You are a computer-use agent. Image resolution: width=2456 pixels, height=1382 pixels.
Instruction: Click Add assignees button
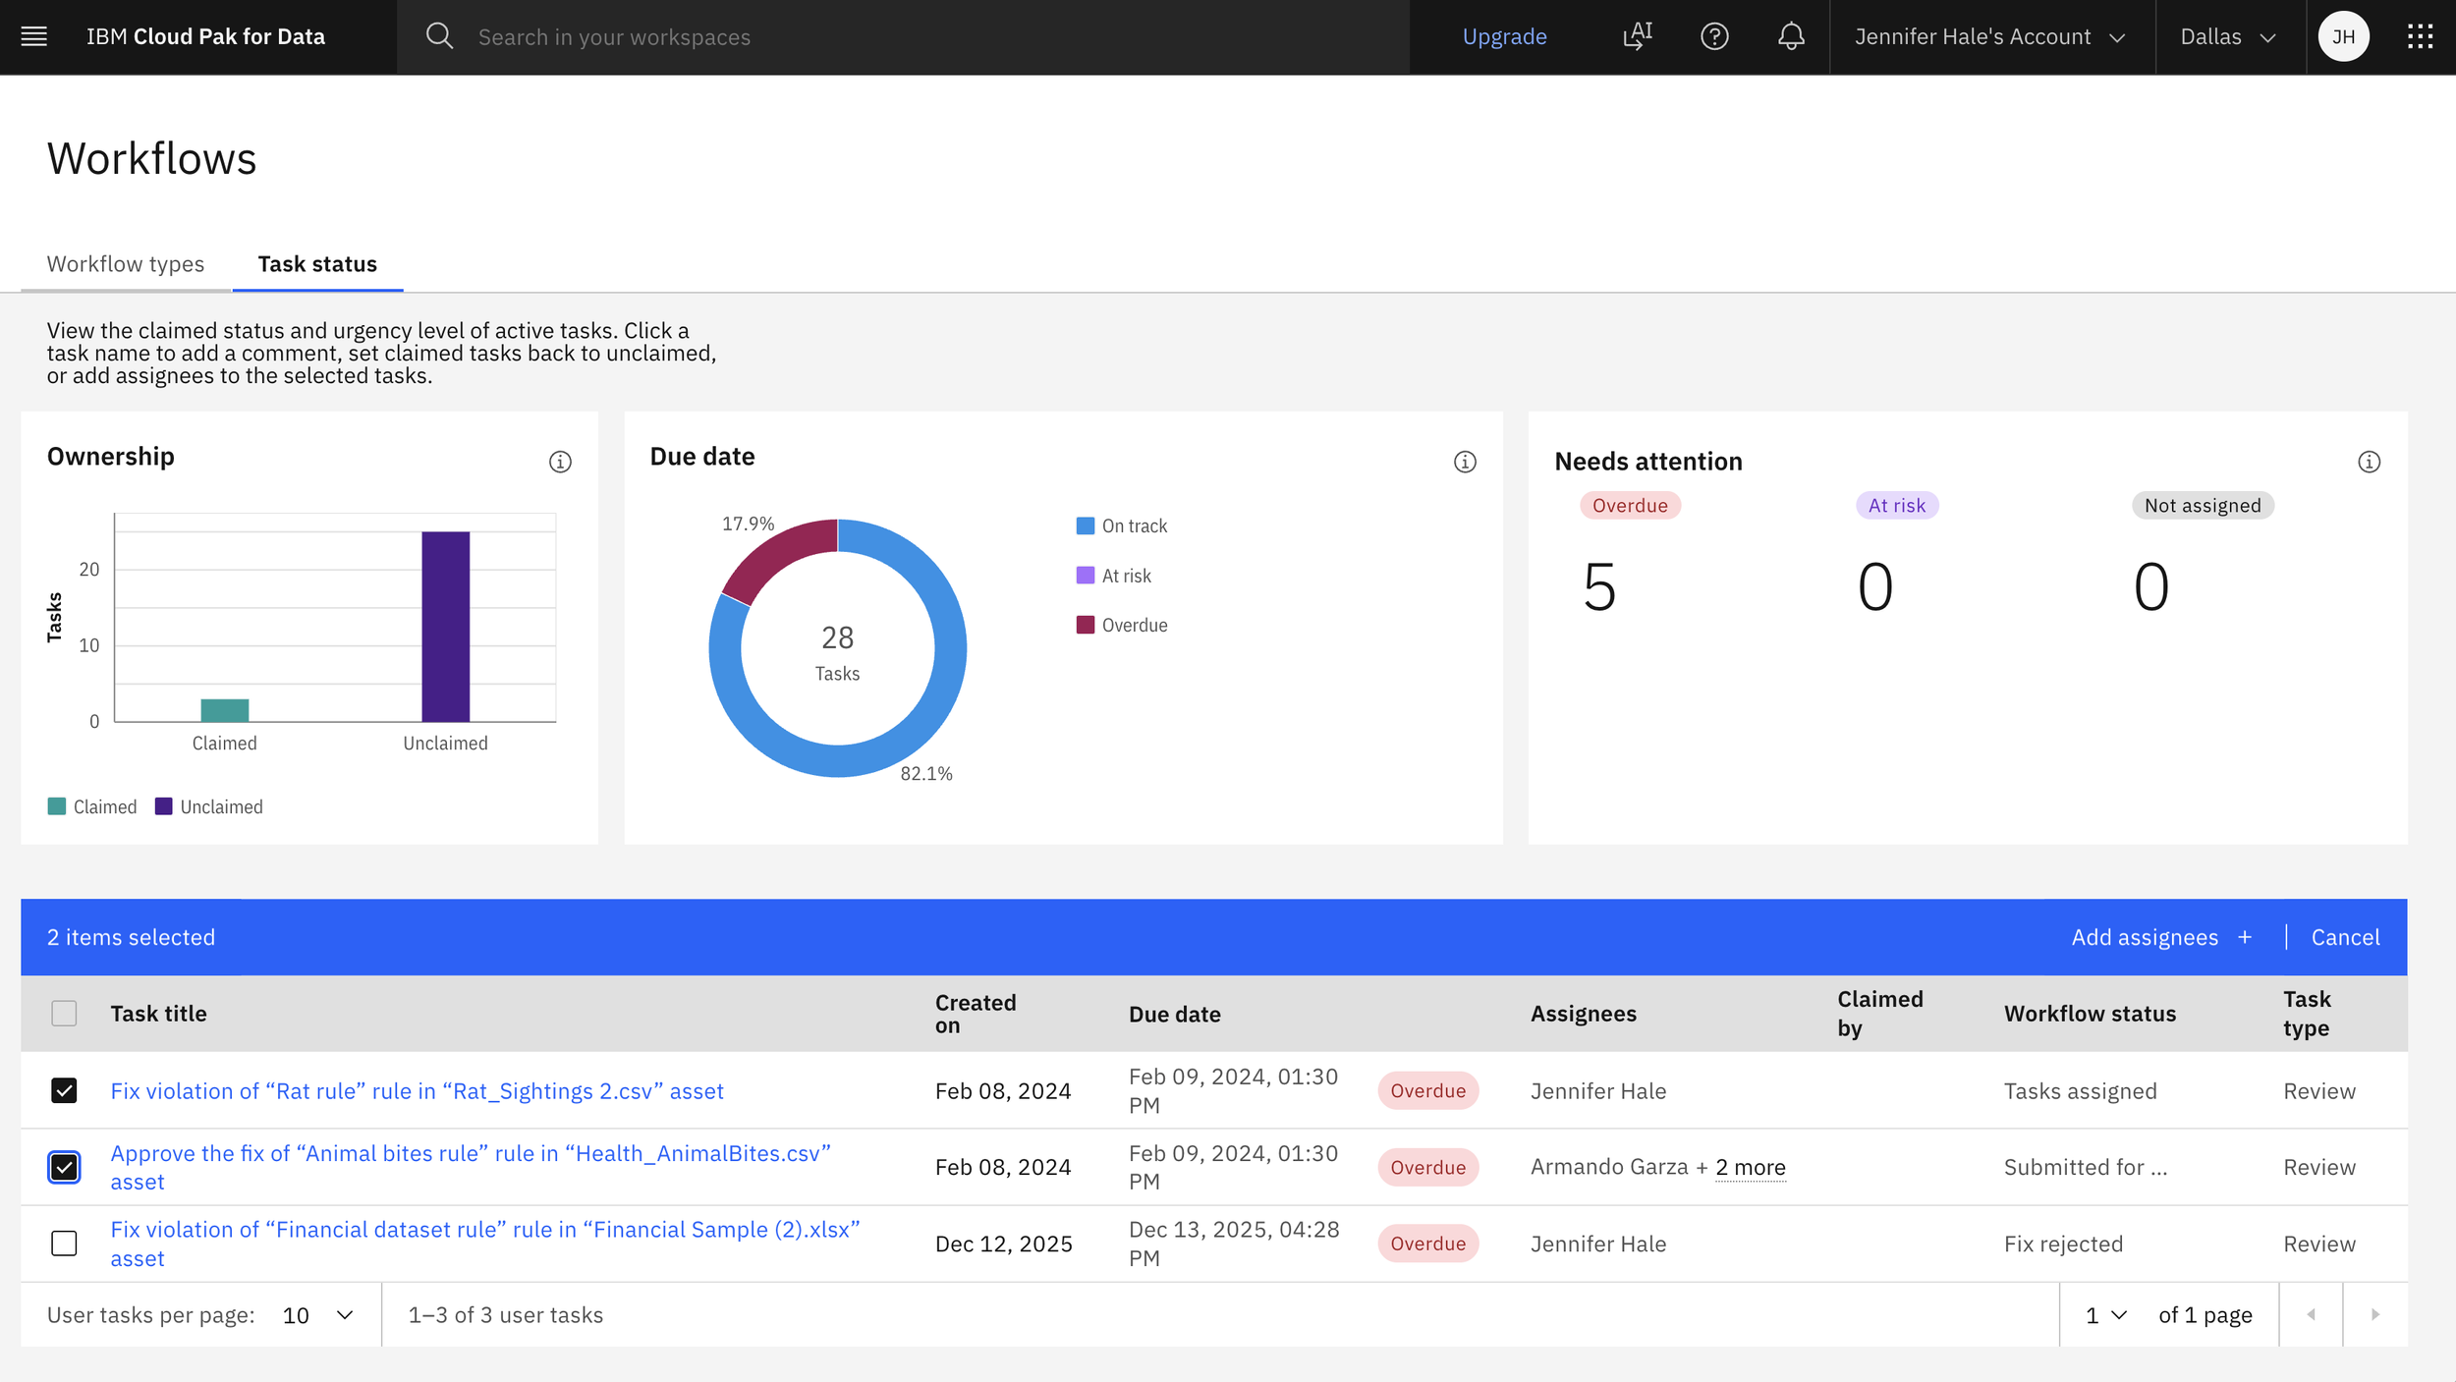pyautogui.click(x=2161, y=937)
